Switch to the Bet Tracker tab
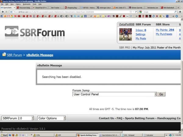The height and width of the screenshot is (137, 183). [56, 7]
